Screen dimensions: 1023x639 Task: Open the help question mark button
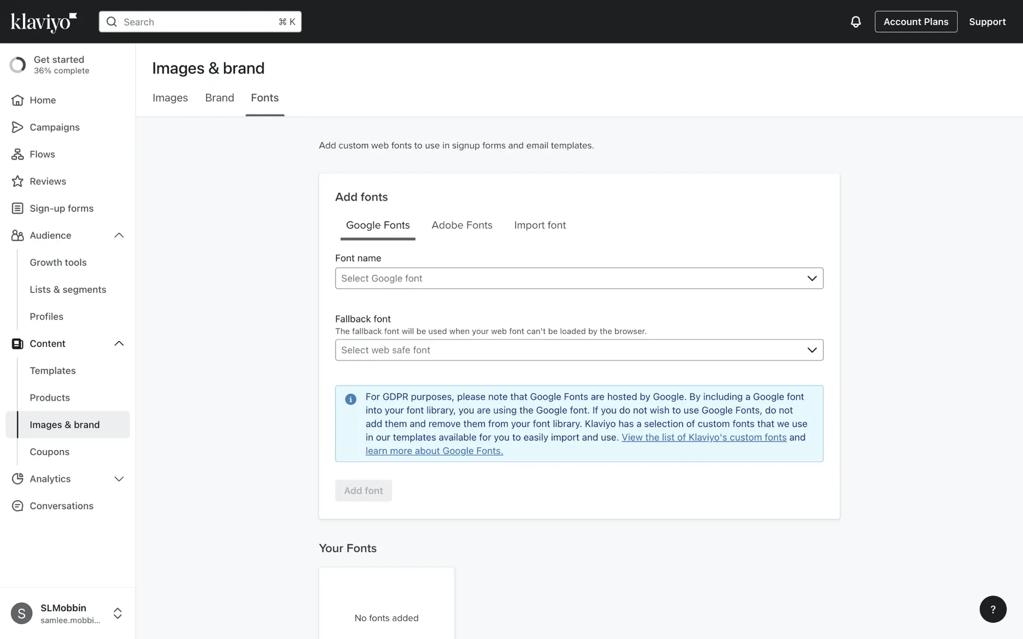[x=993, y=609]
